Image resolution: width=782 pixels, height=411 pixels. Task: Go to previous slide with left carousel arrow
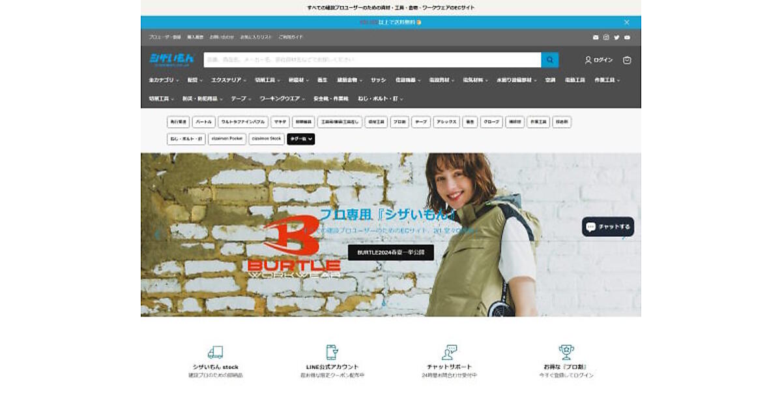(x=156, y=235)
